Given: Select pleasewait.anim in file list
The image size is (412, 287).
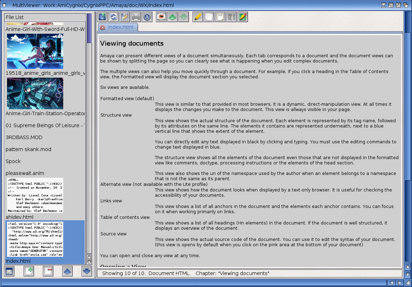Looking at the screenshot, I should [25, 173].
